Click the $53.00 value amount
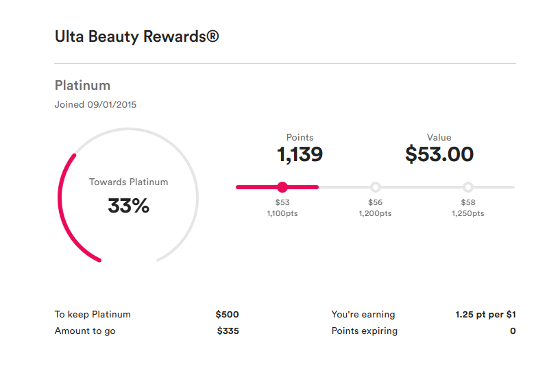560x384 pixels. [439, 154]
